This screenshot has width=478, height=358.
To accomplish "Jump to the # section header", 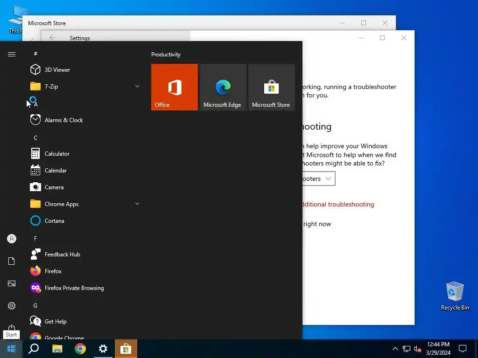I will click(x=35, y=54).
